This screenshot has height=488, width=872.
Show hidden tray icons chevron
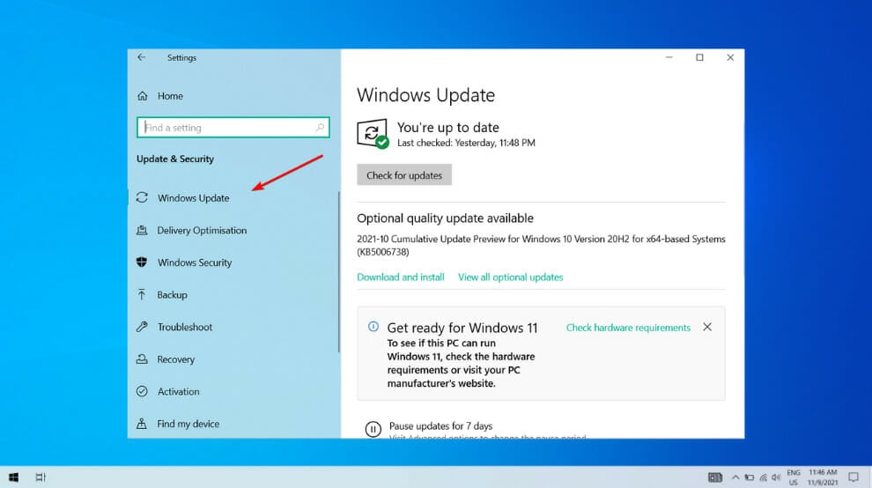pos(735,477)
